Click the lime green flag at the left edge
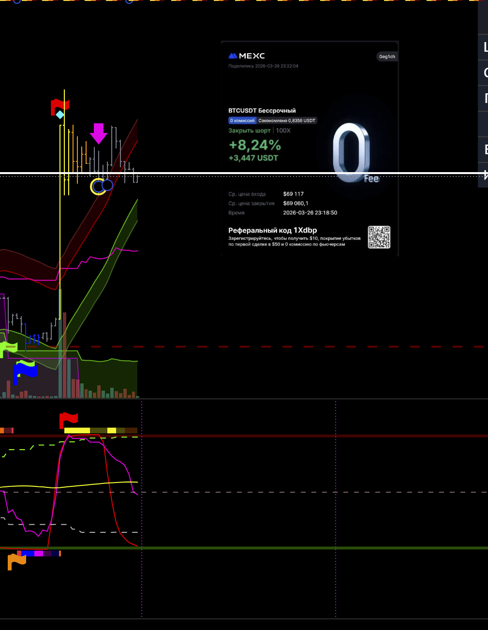Viewport: 488px width, 630px height. pos(8,347)
